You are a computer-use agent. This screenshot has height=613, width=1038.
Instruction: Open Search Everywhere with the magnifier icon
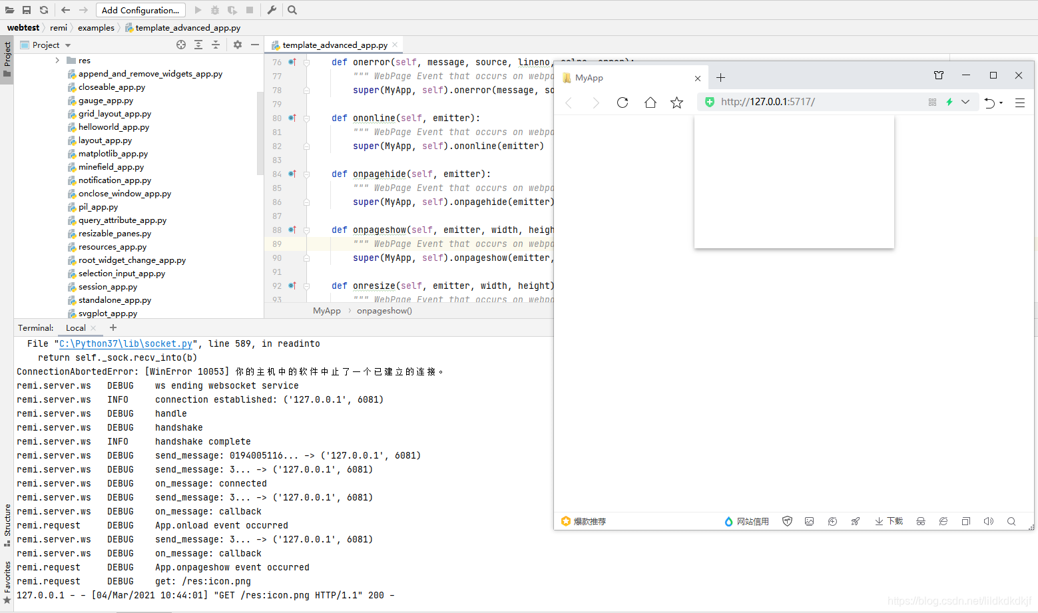click(292, 10)
